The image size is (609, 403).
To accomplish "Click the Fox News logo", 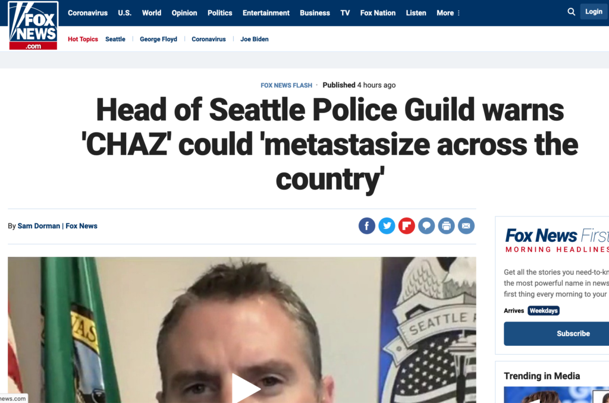I will [x=33, y=25].
